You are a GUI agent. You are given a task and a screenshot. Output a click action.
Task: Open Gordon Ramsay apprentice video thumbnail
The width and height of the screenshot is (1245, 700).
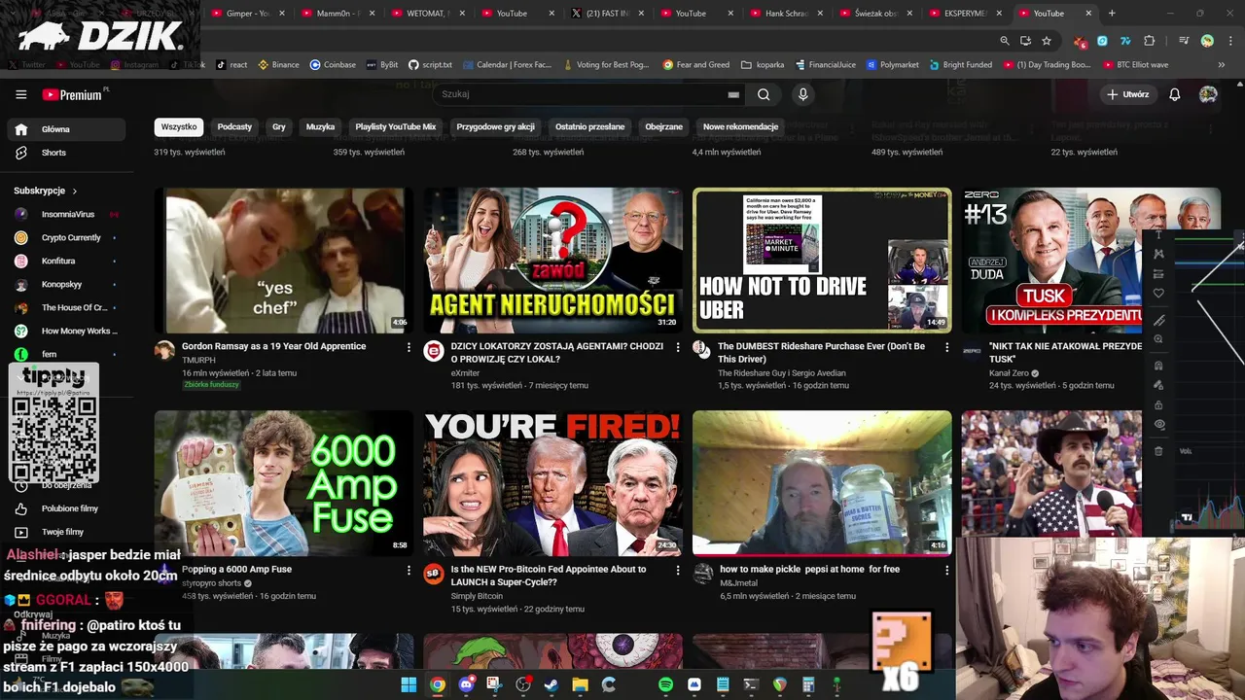[283, 260]
